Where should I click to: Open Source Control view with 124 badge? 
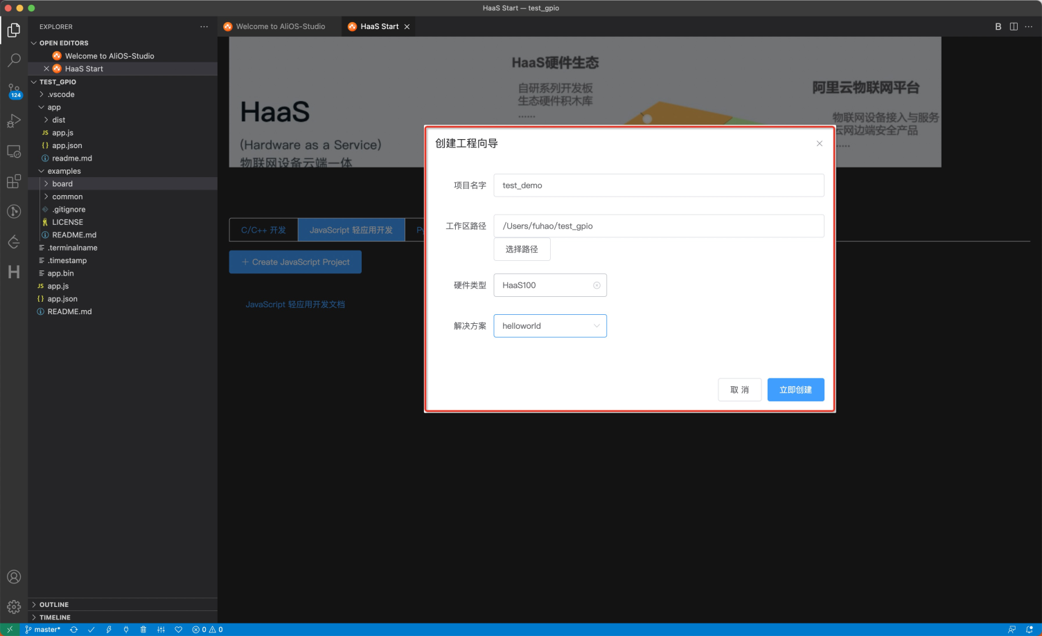pos(14,91)
